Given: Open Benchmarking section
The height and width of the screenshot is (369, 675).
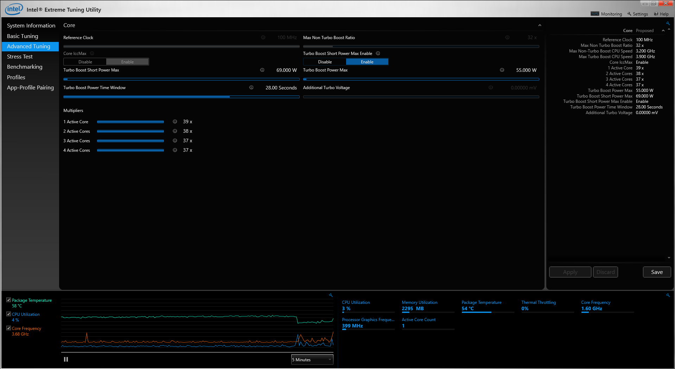Looking at the screenshot, I should pyautogui.click(x=25, y=67).
